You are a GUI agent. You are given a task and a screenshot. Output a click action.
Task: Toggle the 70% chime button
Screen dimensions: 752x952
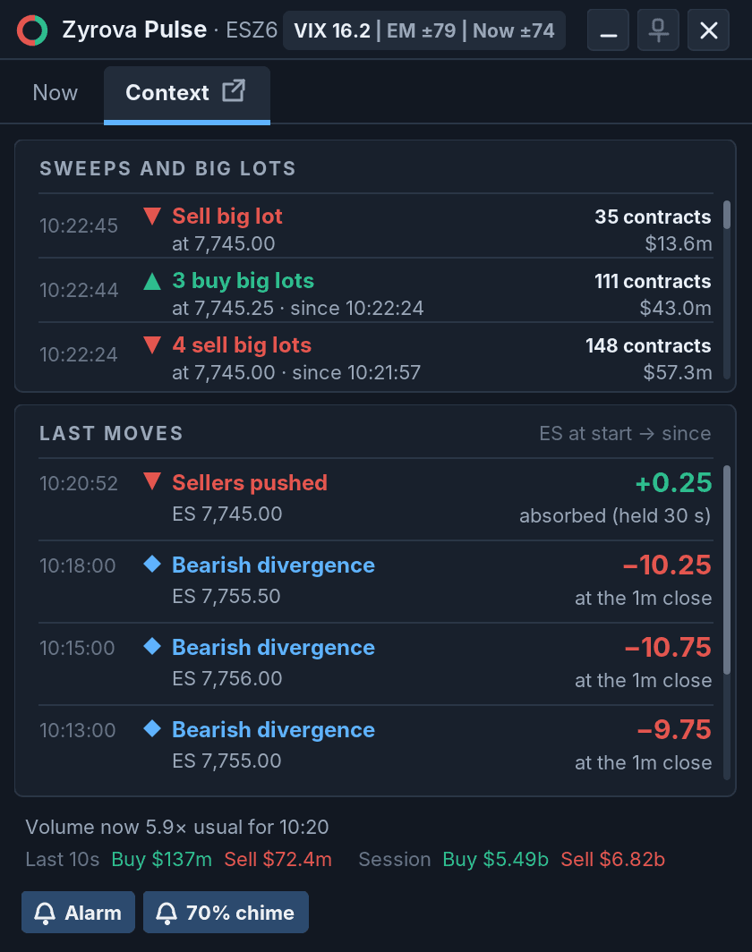[x=226, y=912]
